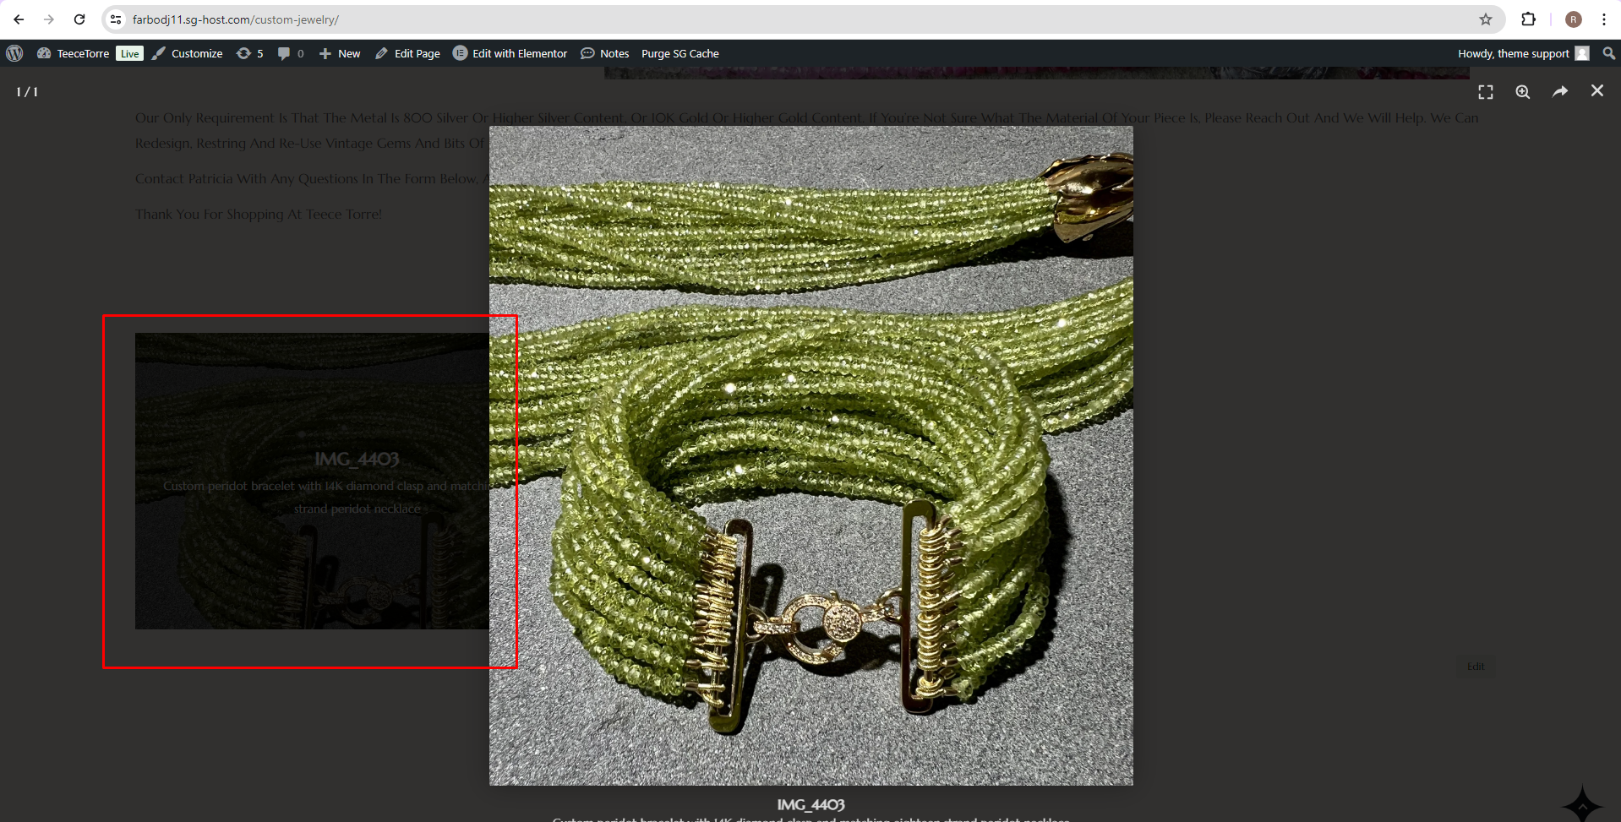This screenshot has width=1621, height=822.
Task: Open the browser extensions puzzle icon
Action: click(x=1528, y=19)
